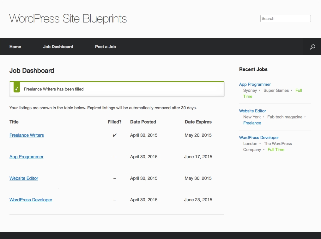Open the Home menu item
Screen dimensions: 321x239
[15, 47]
